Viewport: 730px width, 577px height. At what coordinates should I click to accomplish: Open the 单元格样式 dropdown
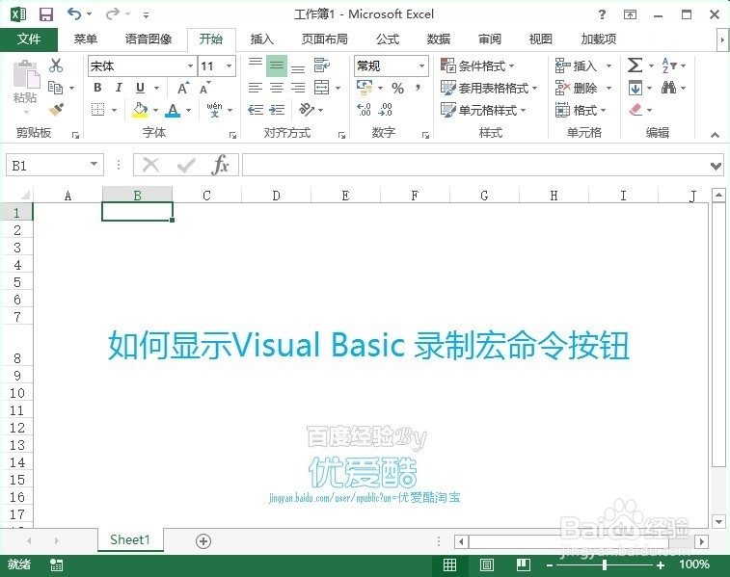pyautogui.click(x=483, y=110)
